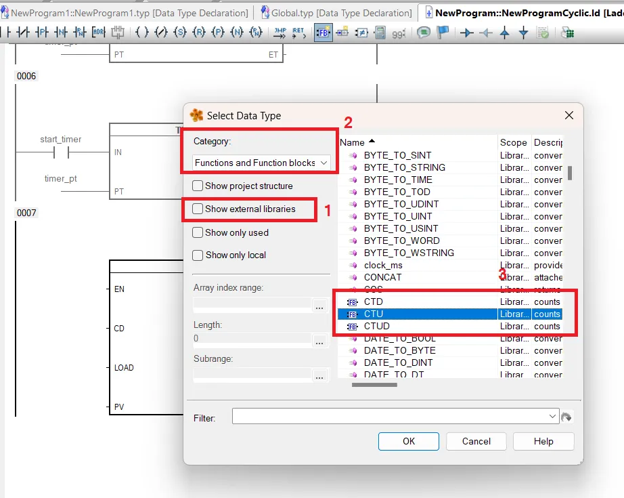624x498 pixels.
Task: Select the CTD function block row
Action: point(449,302)
